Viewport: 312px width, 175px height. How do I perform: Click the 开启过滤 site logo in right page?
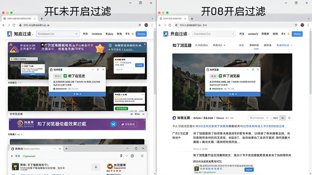pyautogui.click(x=166, y=34)
